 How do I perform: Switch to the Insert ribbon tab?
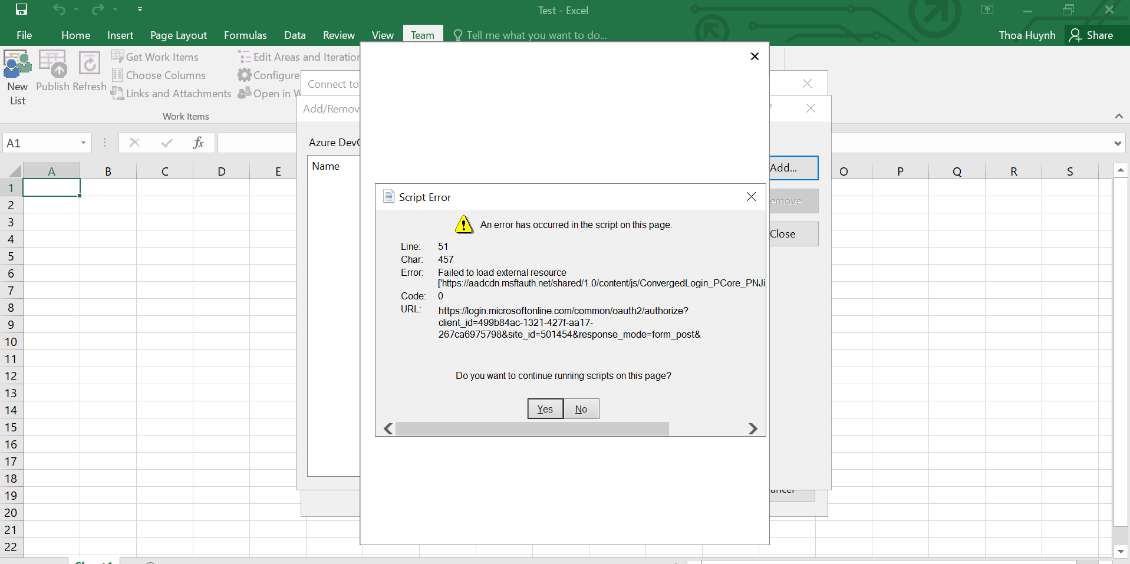120,35
